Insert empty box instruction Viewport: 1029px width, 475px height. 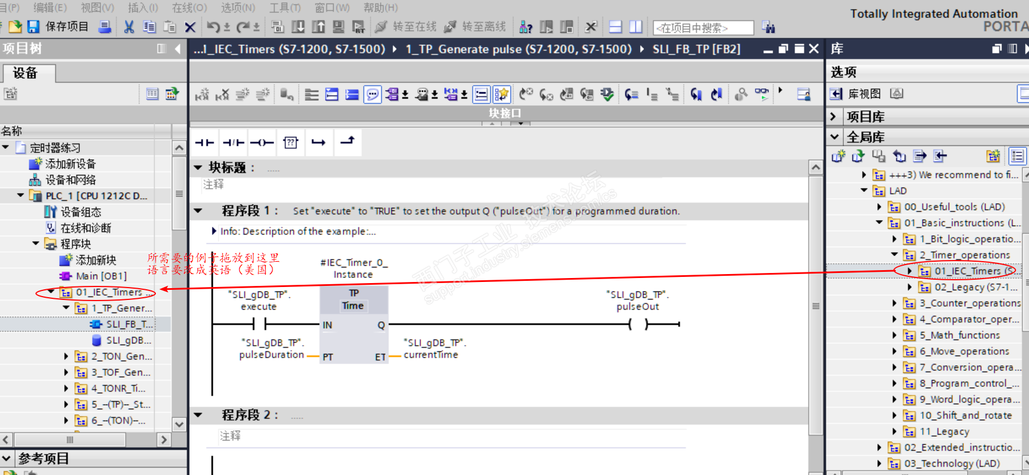click(290, 142)
